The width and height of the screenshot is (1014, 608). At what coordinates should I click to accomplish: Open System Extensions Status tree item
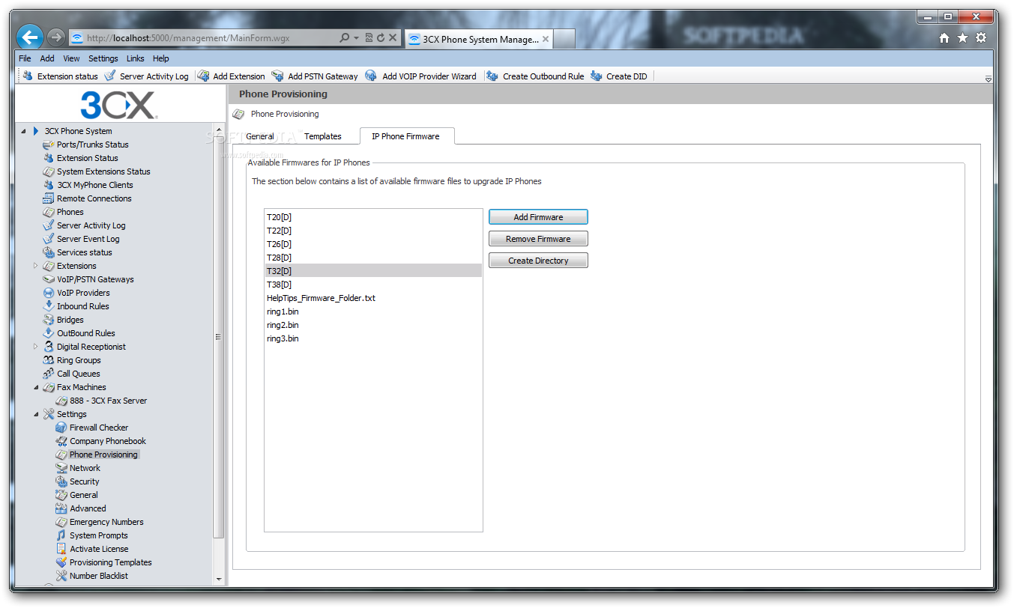[x=103, y=171]
